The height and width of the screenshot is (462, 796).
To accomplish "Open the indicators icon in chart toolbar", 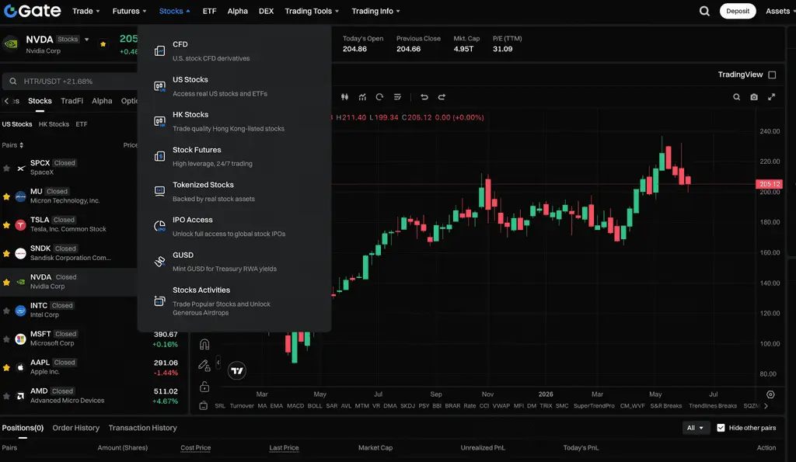I will coord(362,97).
